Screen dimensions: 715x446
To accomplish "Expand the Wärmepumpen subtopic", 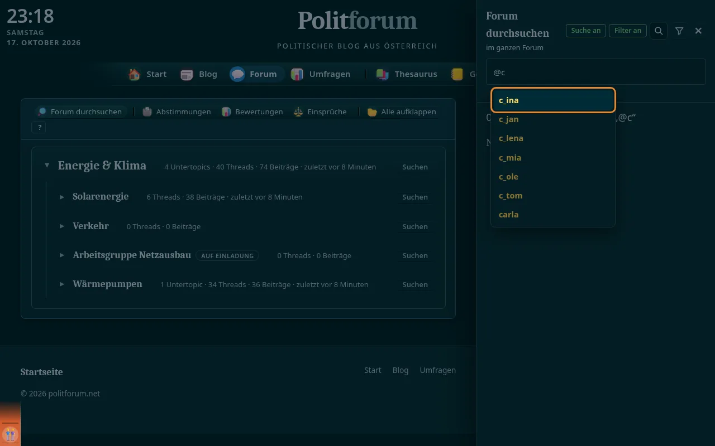I will pyautogui.click(x=62, y=284).
